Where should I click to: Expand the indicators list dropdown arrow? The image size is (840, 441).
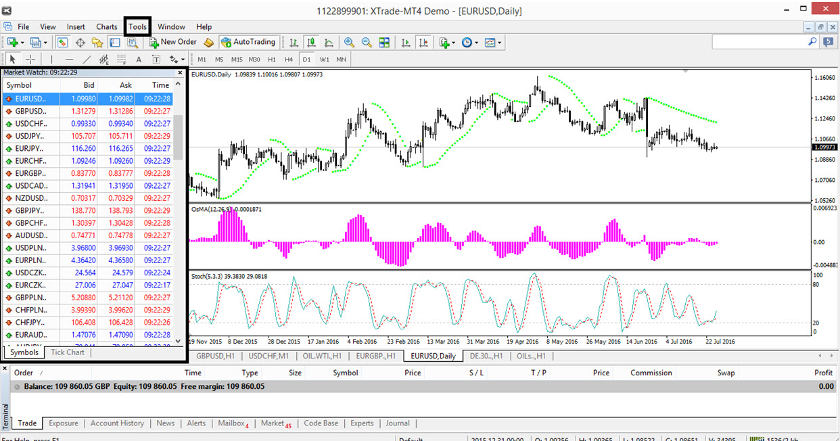click(x=453, y=43)
